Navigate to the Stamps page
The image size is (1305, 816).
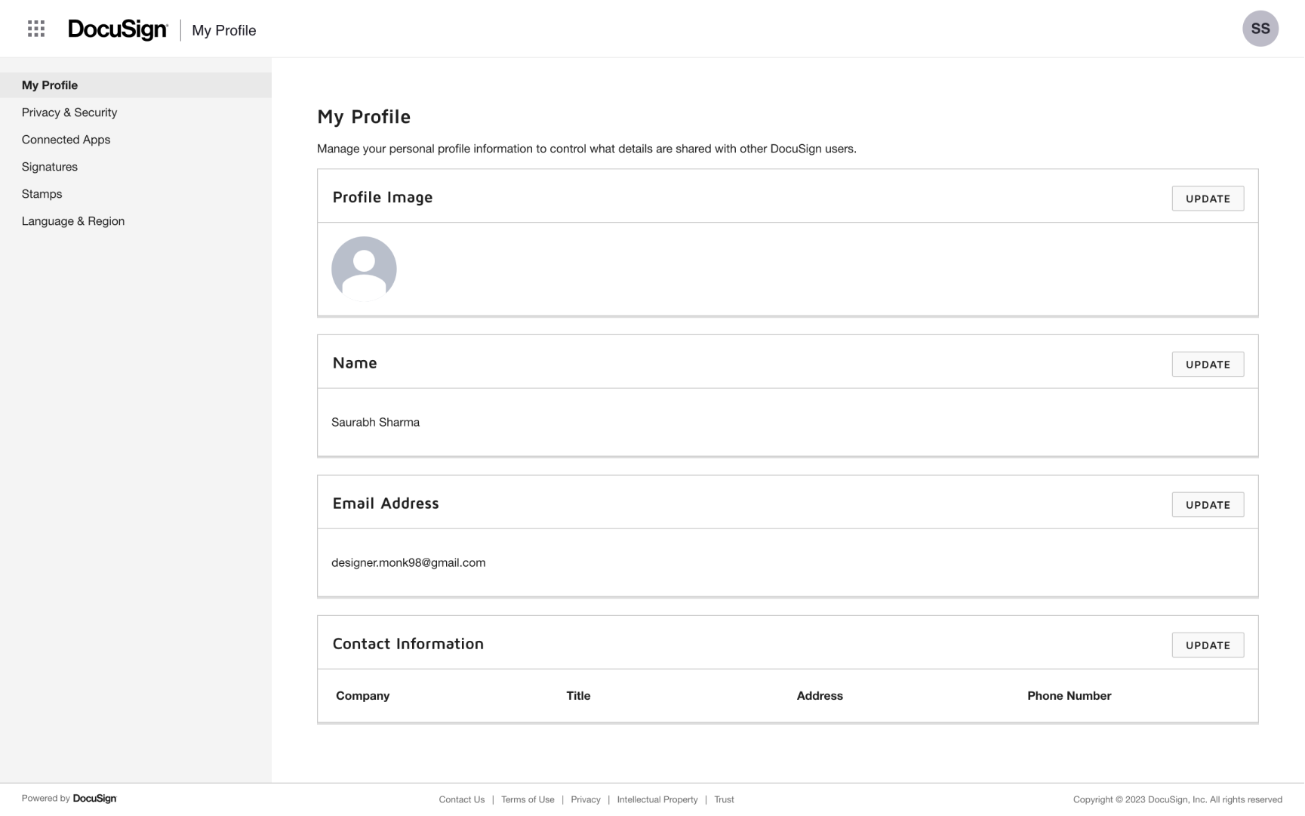click(x=42, y=194)
